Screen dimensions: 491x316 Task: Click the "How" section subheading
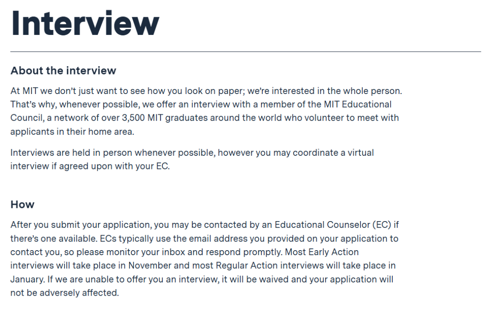coord(22,204)
